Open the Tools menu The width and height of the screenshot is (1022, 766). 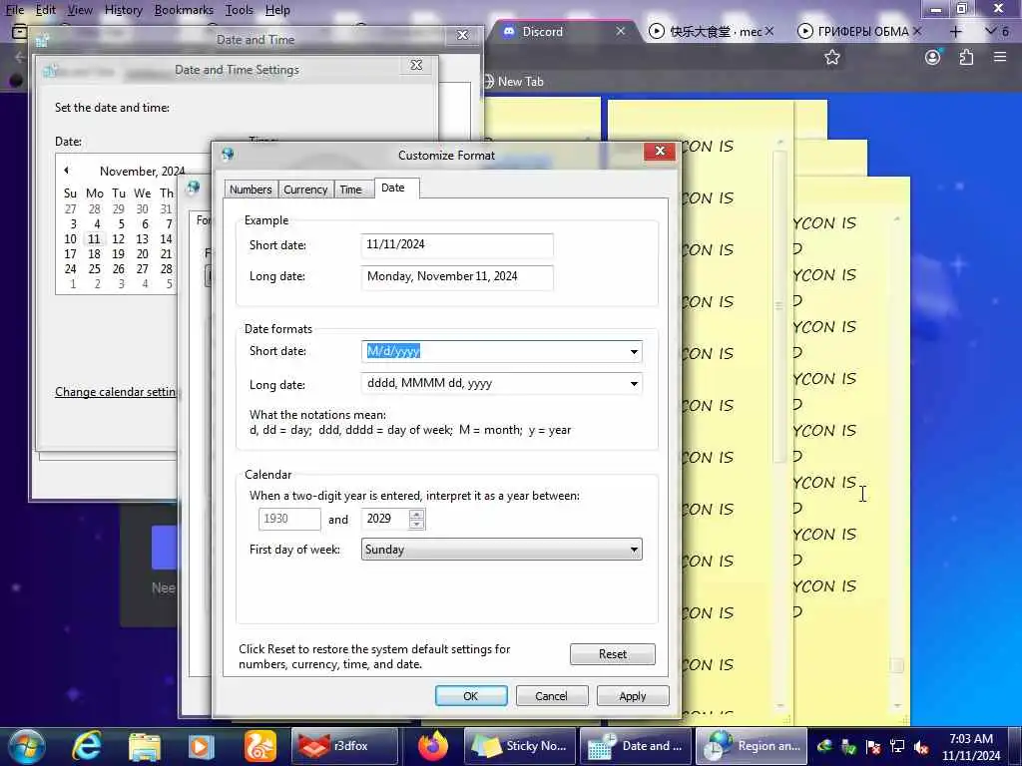[x=240, y=10]
